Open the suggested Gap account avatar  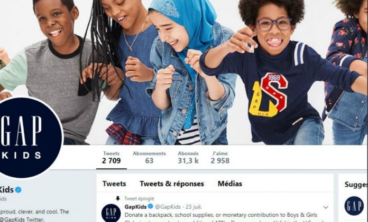coord(354,206)
